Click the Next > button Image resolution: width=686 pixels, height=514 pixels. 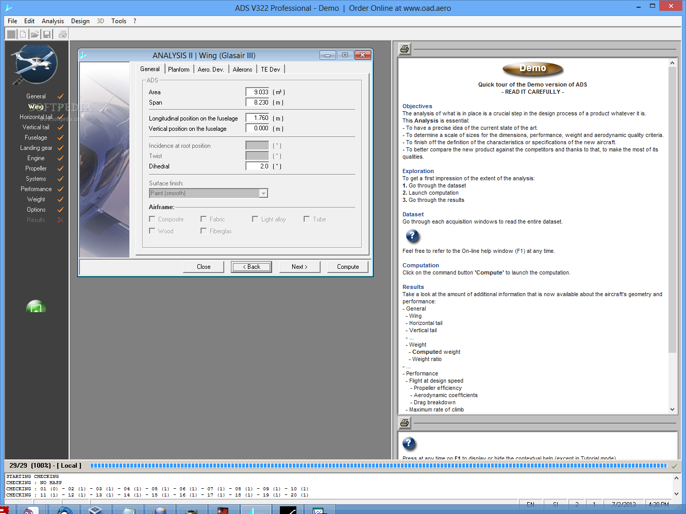coord(299,267)
